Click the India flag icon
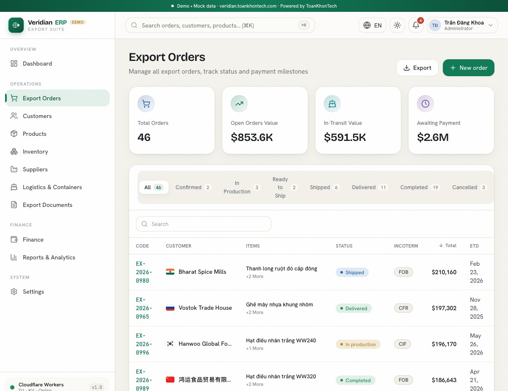This screenshot has width=508, height=391. click(x=170, y=272)
